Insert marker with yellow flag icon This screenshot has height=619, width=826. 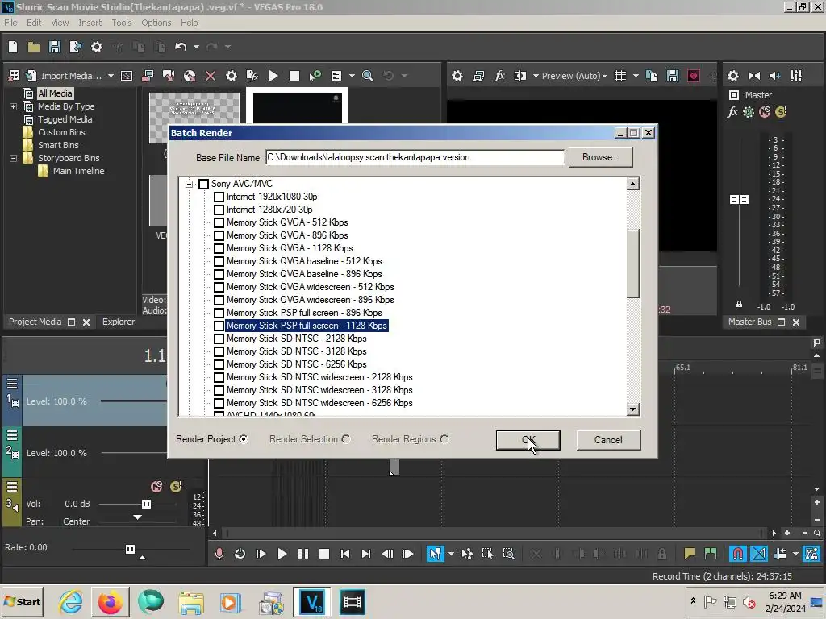689,554
